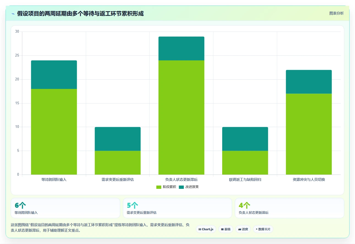The width and height of the screenshot is (355, 244).
Task: Click the y-axis value 15
Action: (17, 103)
